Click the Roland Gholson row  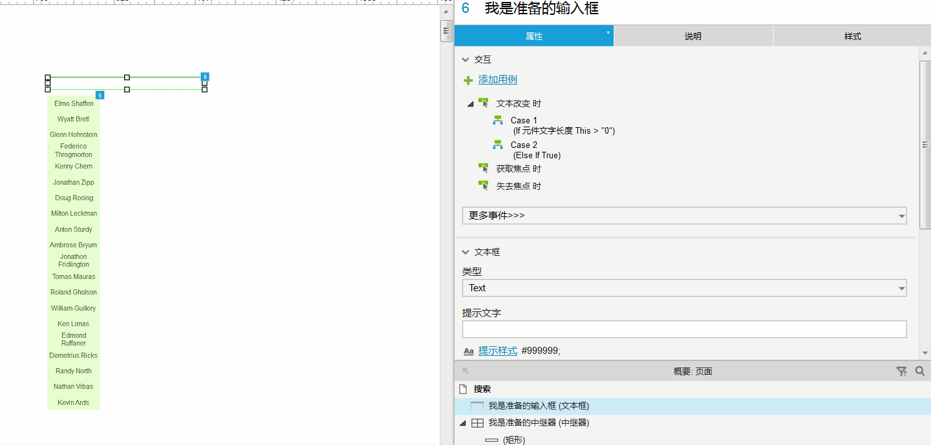74,292
